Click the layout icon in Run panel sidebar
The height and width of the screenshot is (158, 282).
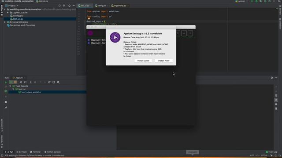pyautogui.click(x=6, y=102)
